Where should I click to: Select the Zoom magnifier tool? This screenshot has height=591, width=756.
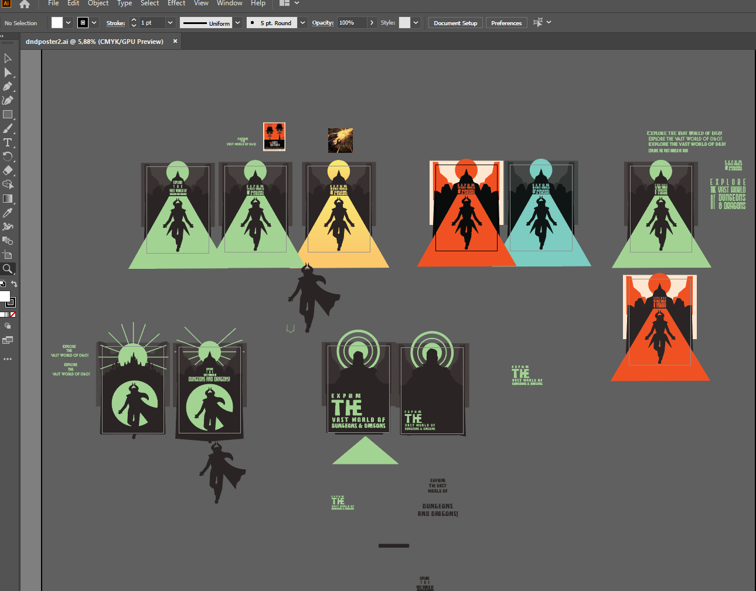point(8,269)
